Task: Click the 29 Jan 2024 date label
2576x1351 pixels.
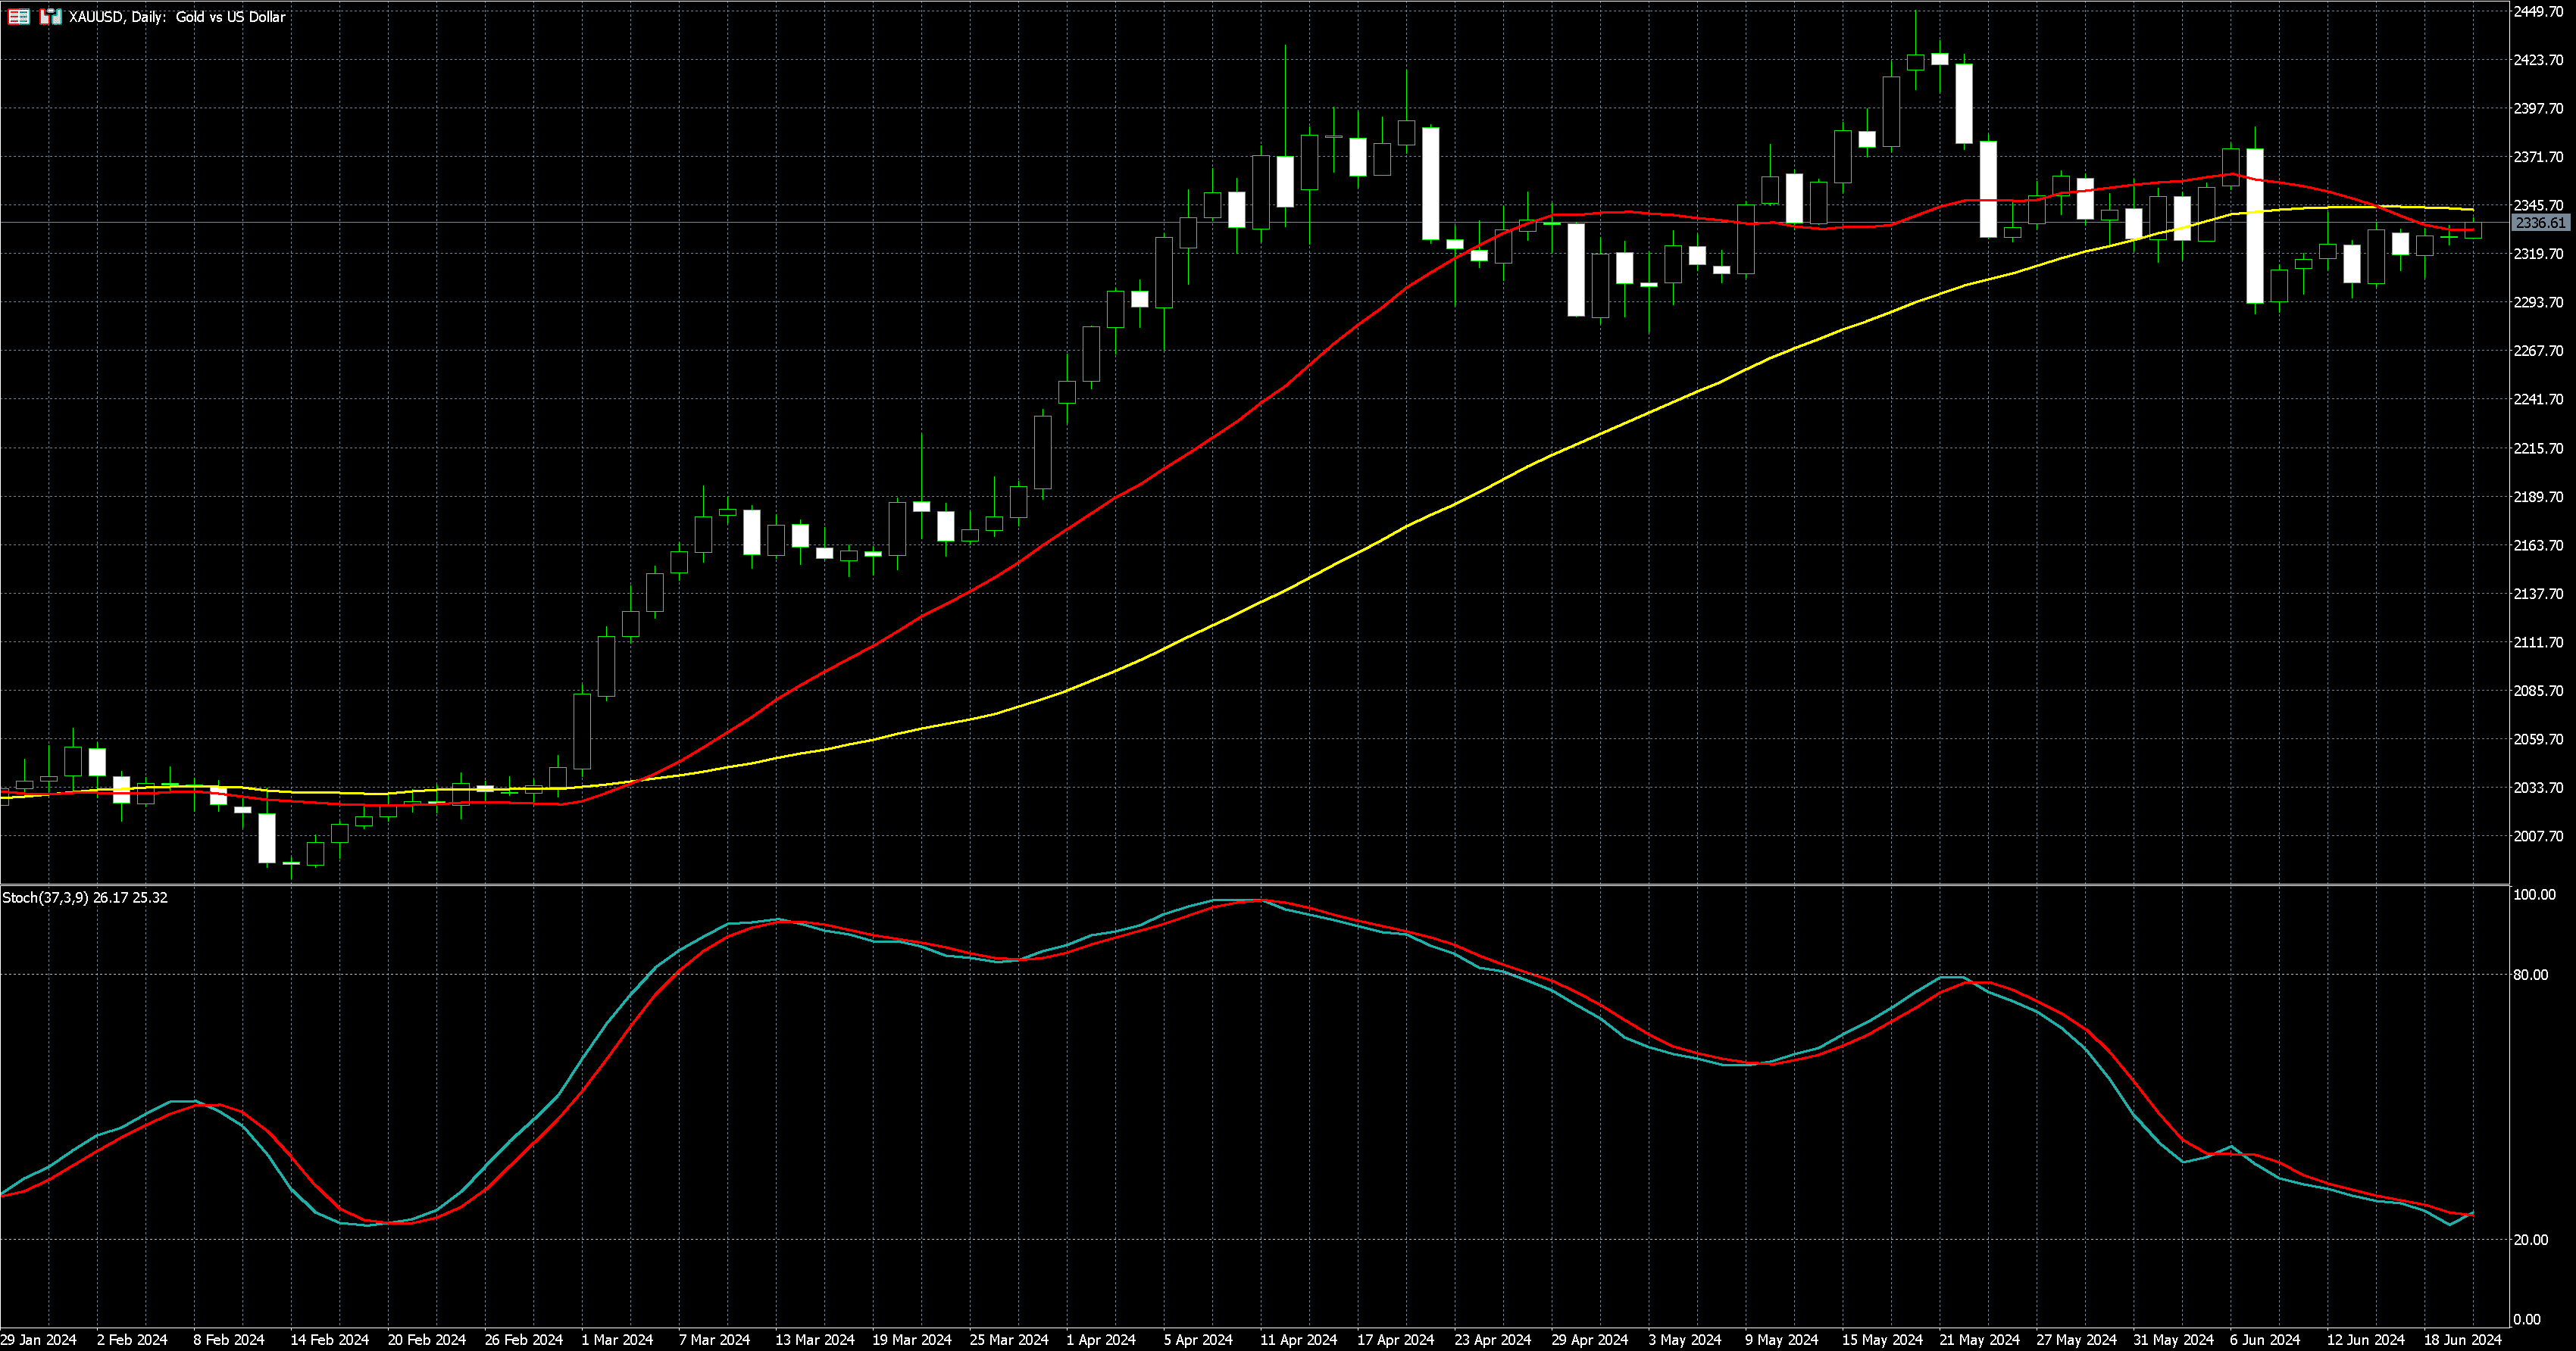Action: pyautogui.click(x=38, y=1339)
